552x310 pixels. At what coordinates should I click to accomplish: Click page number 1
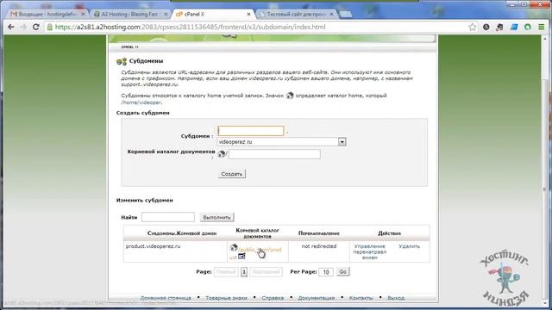pos(244,272)
